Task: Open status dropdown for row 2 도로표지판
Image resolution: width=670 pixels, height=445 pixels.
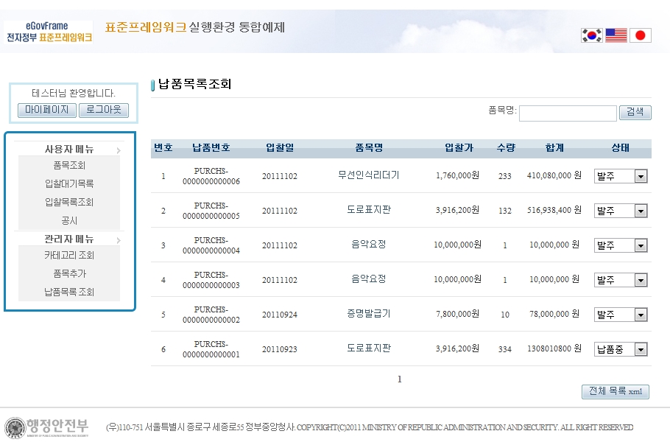Action: pyautogui.click(x=621, y=211)
